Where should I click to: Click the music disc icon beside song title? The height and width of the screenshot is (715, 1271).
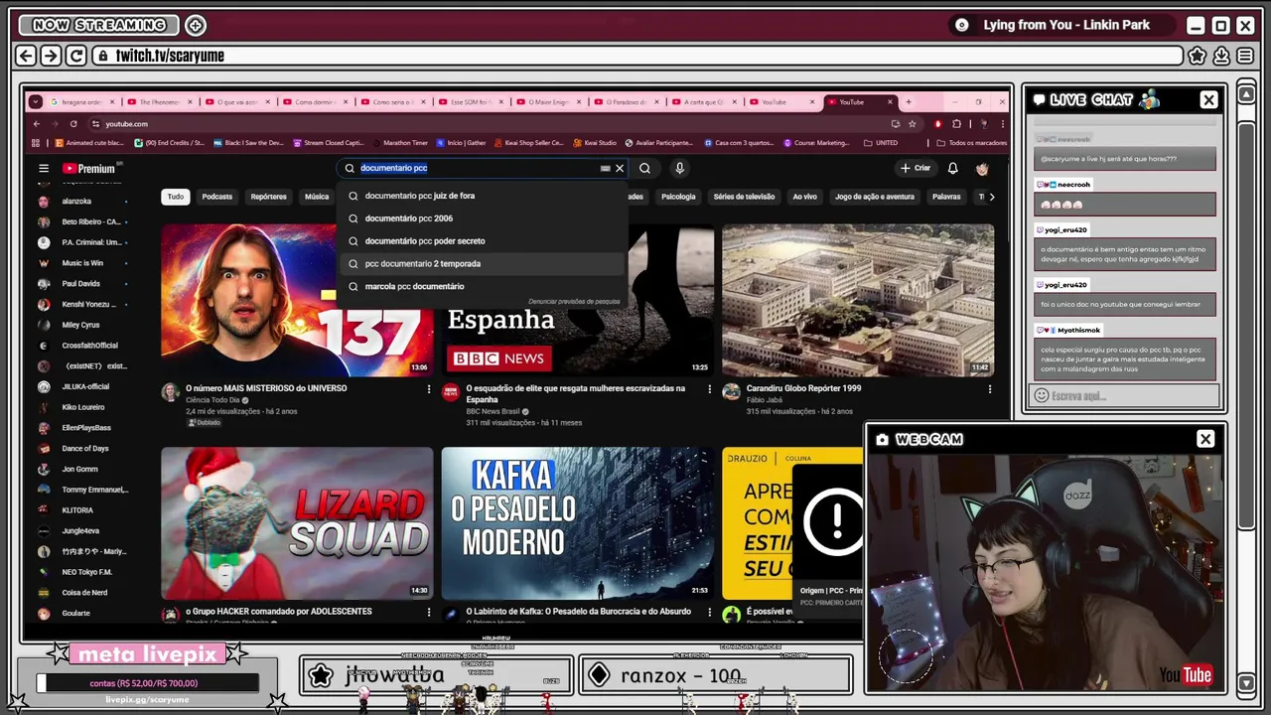[961, 25]
